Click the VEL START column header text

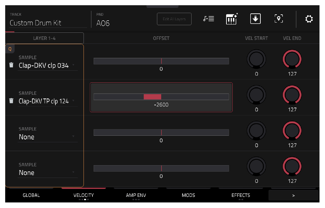coord(256,38)
